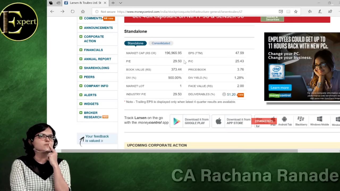Screen dimensions: 340x191
Task: Open Alerts from the sidebar
Action: tap(90, 95)
